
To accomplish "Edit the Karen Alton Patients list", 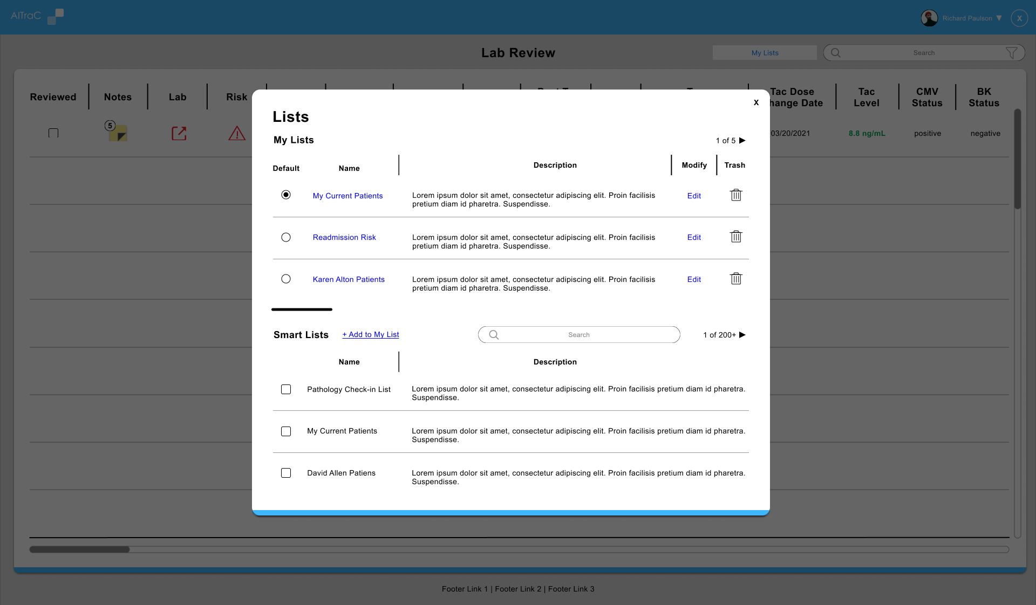I will 693,279.
